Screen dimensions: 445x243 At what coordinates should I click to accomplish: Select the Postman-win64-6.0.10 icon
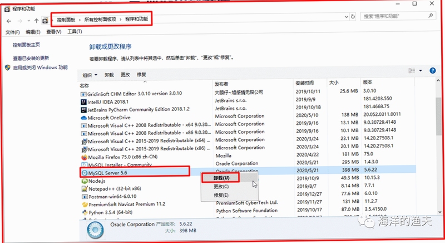85,197
